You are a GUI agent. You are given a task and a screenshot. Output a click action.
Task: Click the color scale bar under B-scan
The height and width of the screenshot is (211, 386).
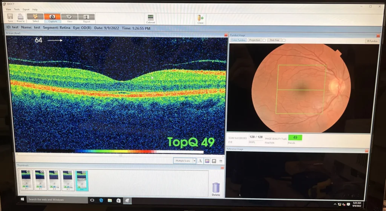120,151
